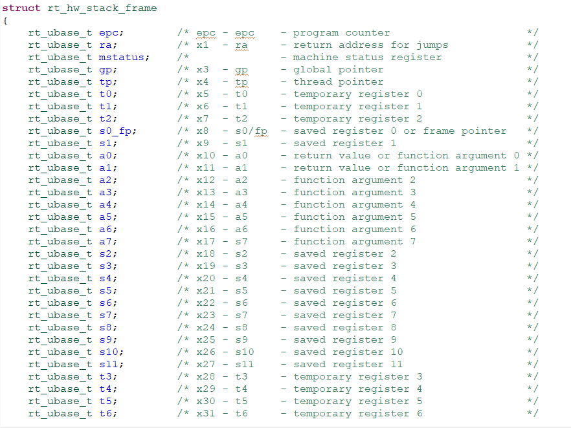Screen dimensions: 571x428
Task: Click the a4 field name
Action: click(x=106, y=205)
